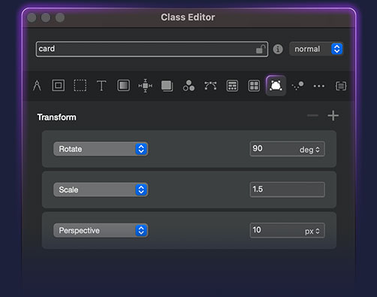Screen dimensions: 377x297
Task: Remove transform with the minus button
Action: point(312,116)
